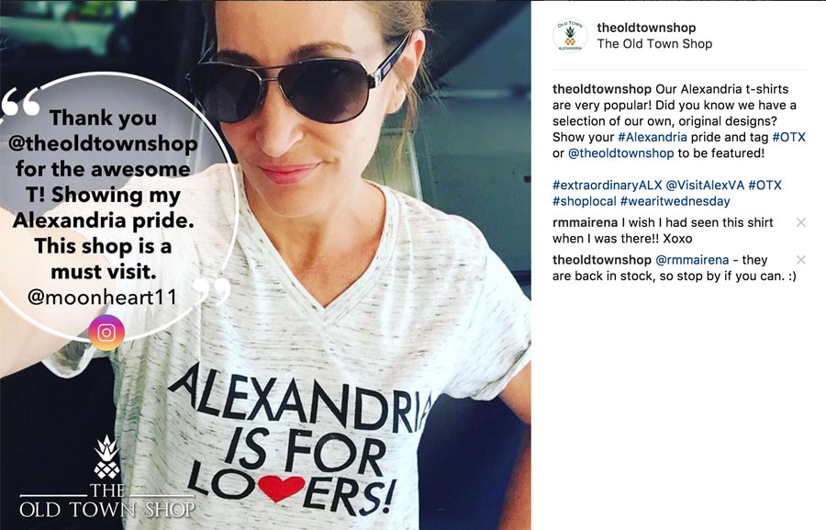Visit the @theoldtownshop mention in caption

[x=621, y=152]
